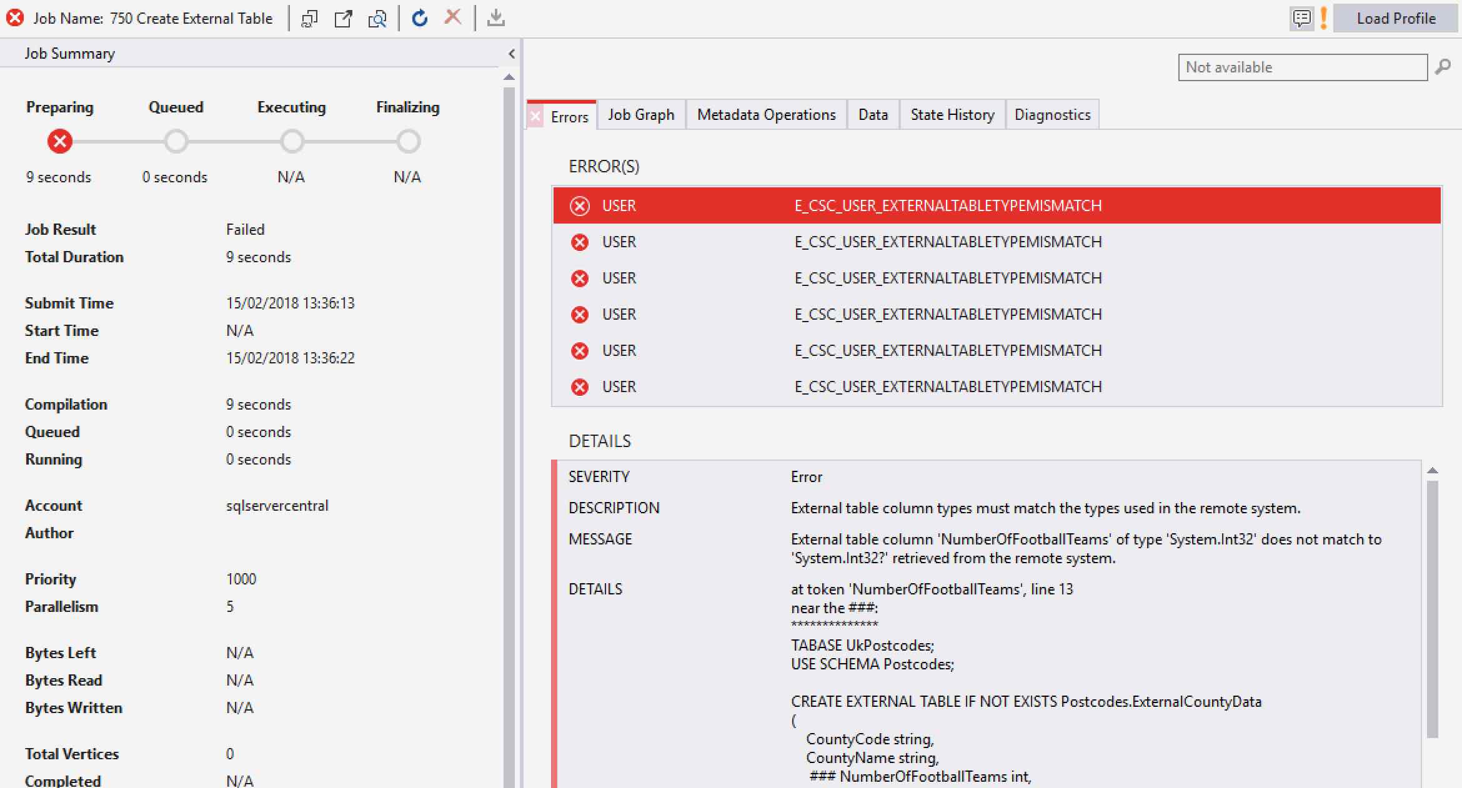The height and width of the screenshot is (788, 1462).
Task: Click the feedback speech bubble icon
Action: tap(1301, 18)
